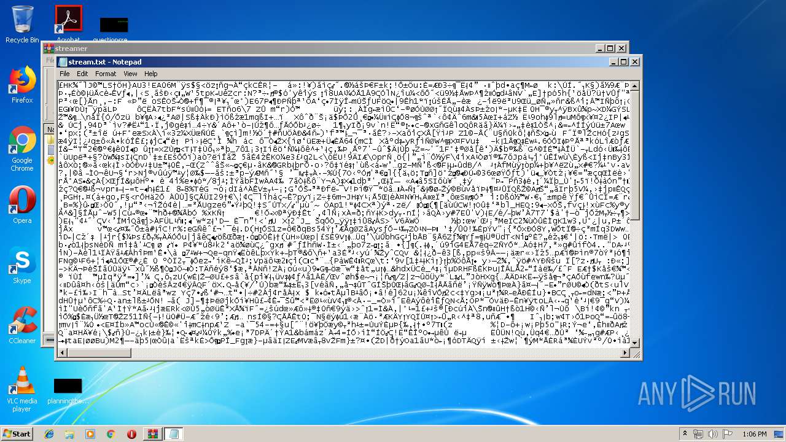The width and height of the screenshot is (786, 442).
Task: Launch Firefox from the desktop
Action: 22,85
